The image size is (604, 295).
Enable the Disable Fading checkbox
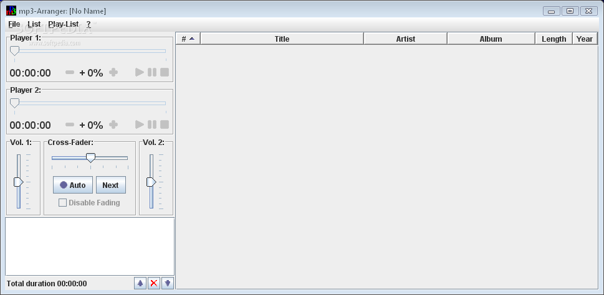pos(62,203)
